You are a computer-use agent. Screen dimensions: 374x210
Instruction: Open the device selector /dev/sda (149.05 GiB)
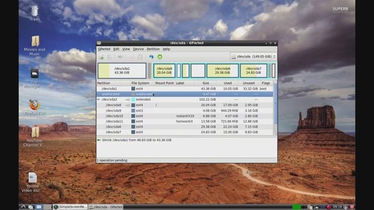click(x=254, y=57)
